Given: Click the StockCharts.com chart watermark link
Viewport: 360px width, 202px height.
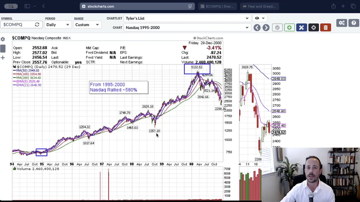Looking at the screenshot, I should (x=208, y=38).
